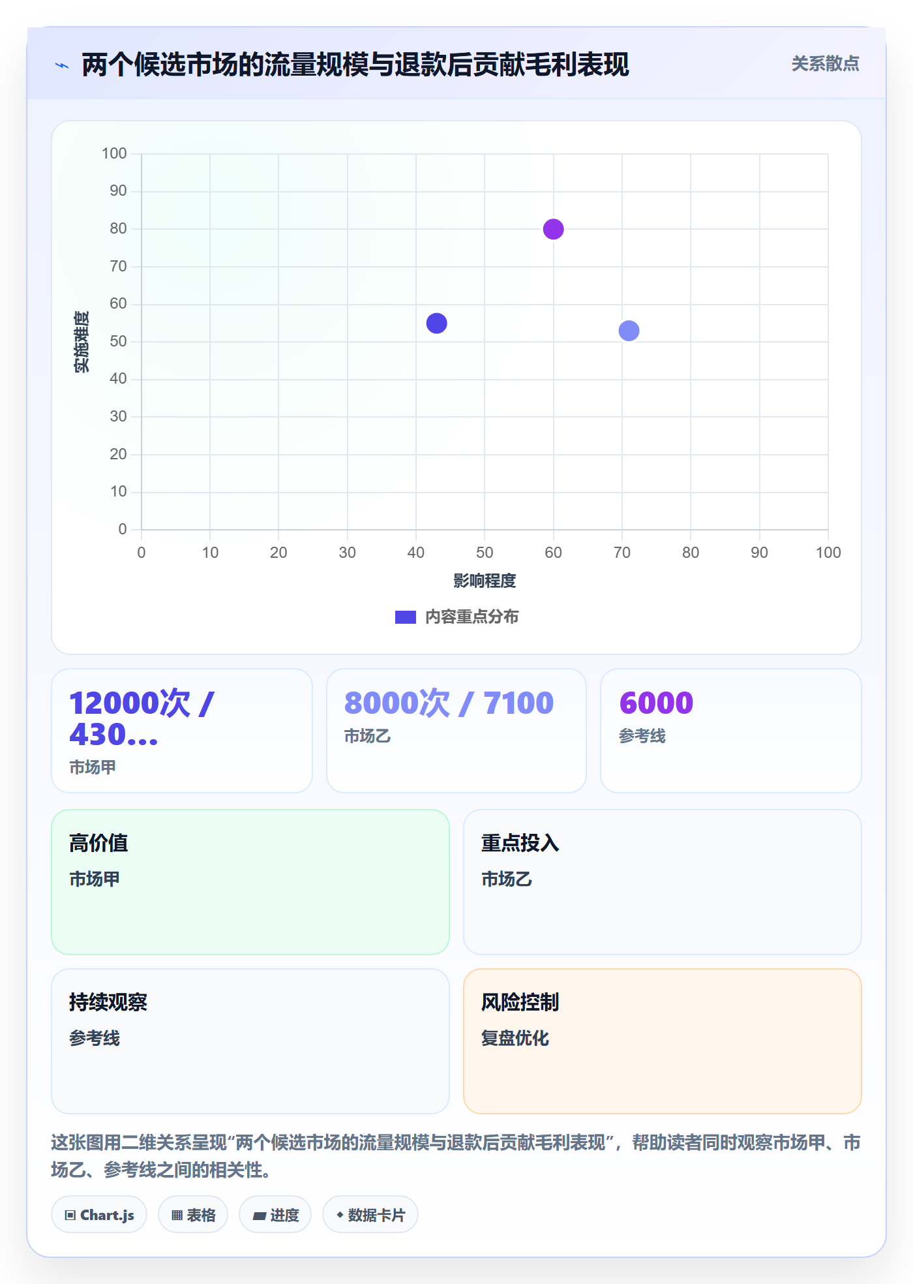Click the 持续观察 quadrant card
This screenshot has width=913, height=1284.
(250, 1041)
